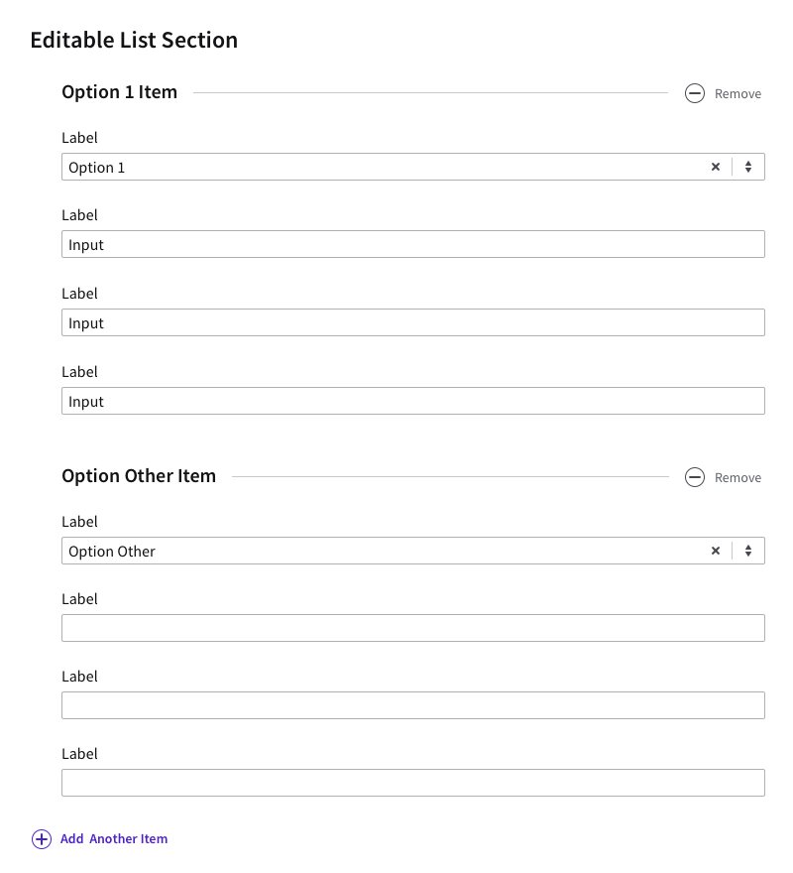This screenshot has height=873, width=793.
Task: Click the stepper arrows in the Option 1 select
Action: (748, 167)
